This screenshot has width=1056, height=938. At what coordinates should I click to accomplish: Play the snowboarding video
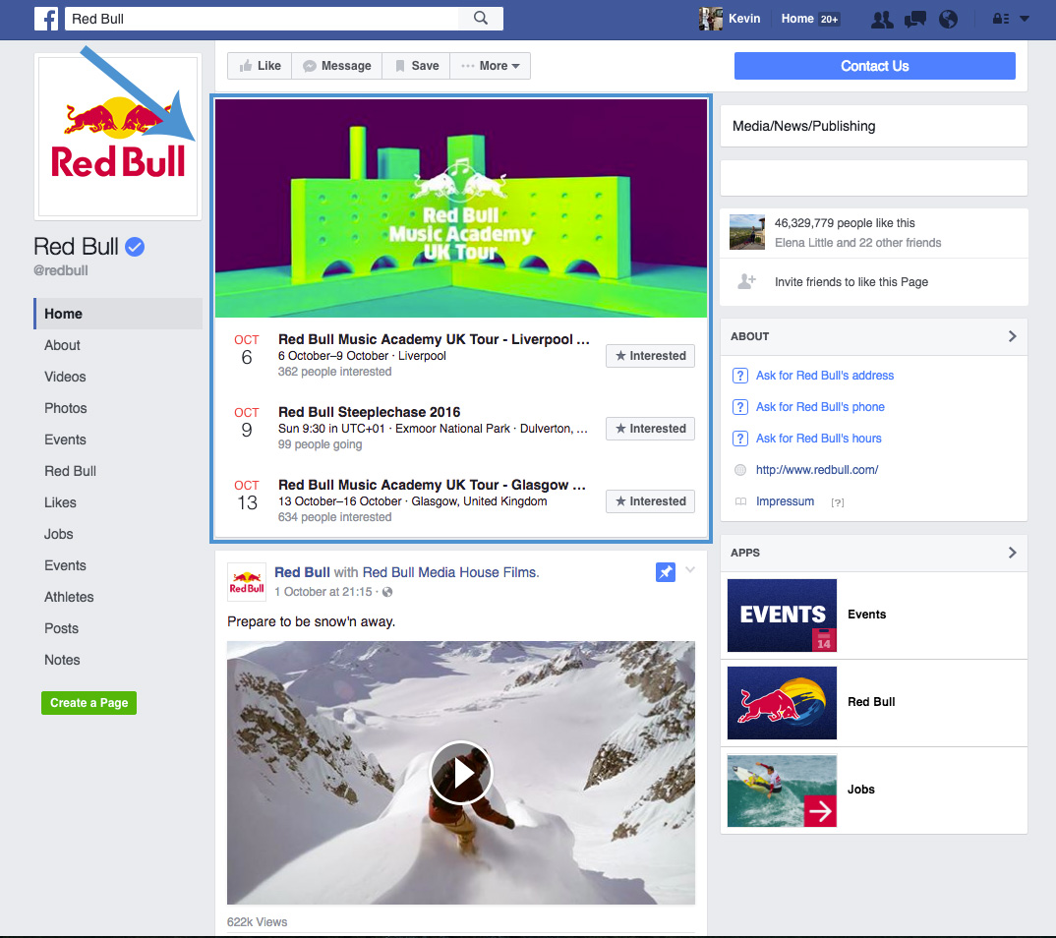pos(461,773)
